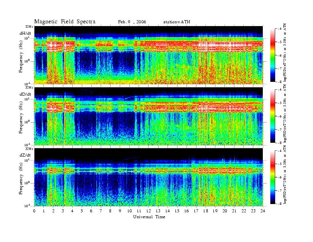Viewport: 313px width, 242px height.
Task: Click the "-7" tick on dZ/dt color bar
Action: (280, 191)
